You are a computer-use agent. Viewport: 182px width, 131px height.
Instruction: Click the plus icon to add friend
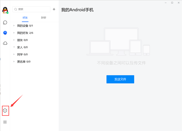click(x=54, y=9)
